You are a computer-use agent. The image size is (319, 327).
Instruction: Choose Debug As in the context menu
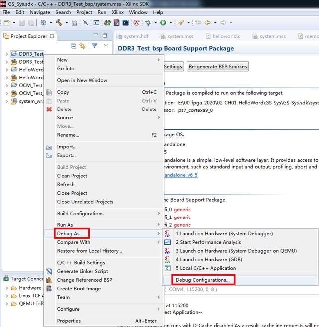104,233
